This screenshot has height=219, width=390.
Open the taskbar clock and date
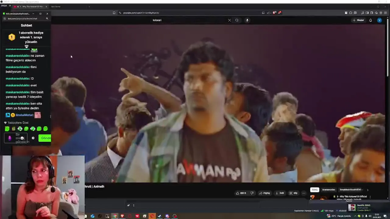coord(377,216)
